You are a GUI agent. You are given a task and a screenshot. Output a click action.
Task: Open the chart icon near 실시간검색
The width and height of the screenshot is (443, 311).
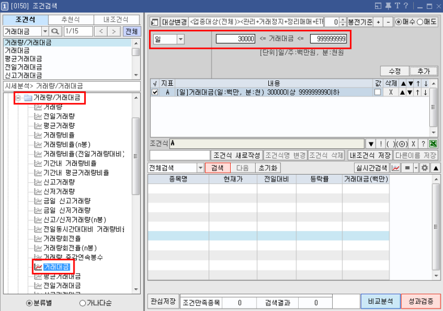pos(395,168)
